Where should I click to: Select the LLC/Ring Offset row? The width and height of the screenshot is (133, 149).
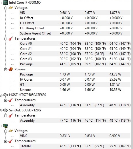point(75,28)
